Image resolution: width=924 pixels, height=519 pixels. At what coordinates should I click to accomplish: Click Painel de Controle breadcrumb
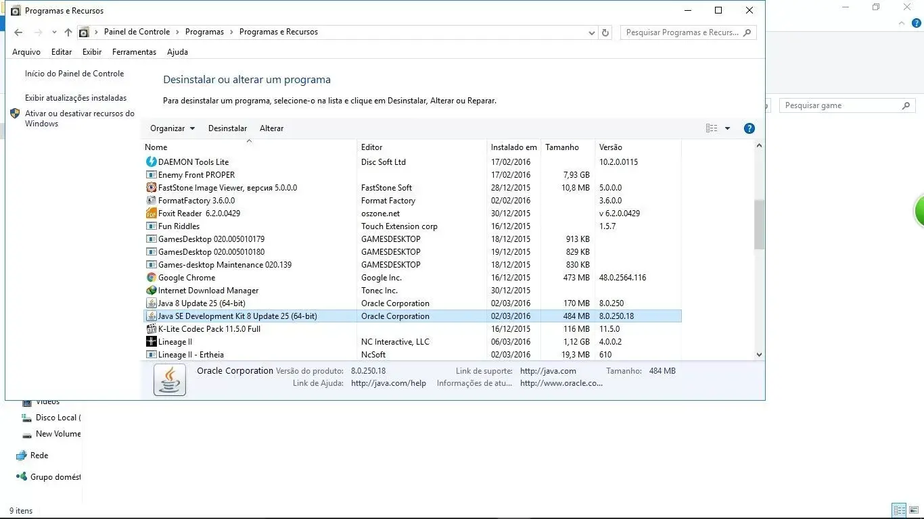(137, 32)
